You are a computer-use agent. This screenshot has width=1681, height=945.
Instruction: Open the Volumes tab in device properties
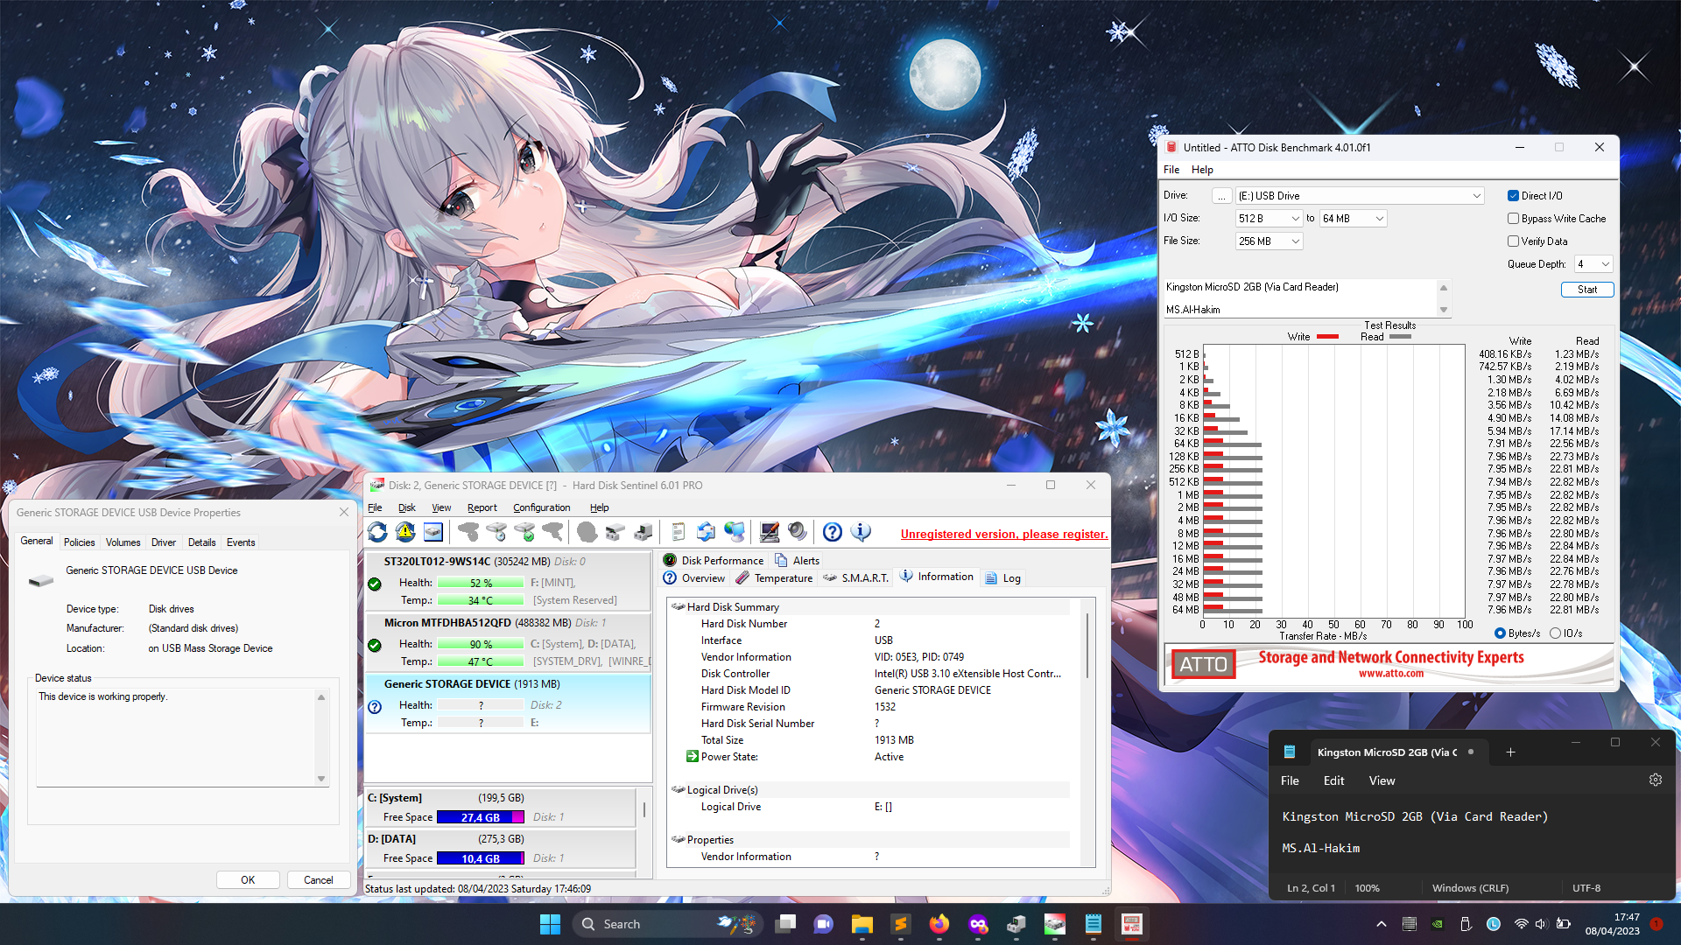click(123, 542)
